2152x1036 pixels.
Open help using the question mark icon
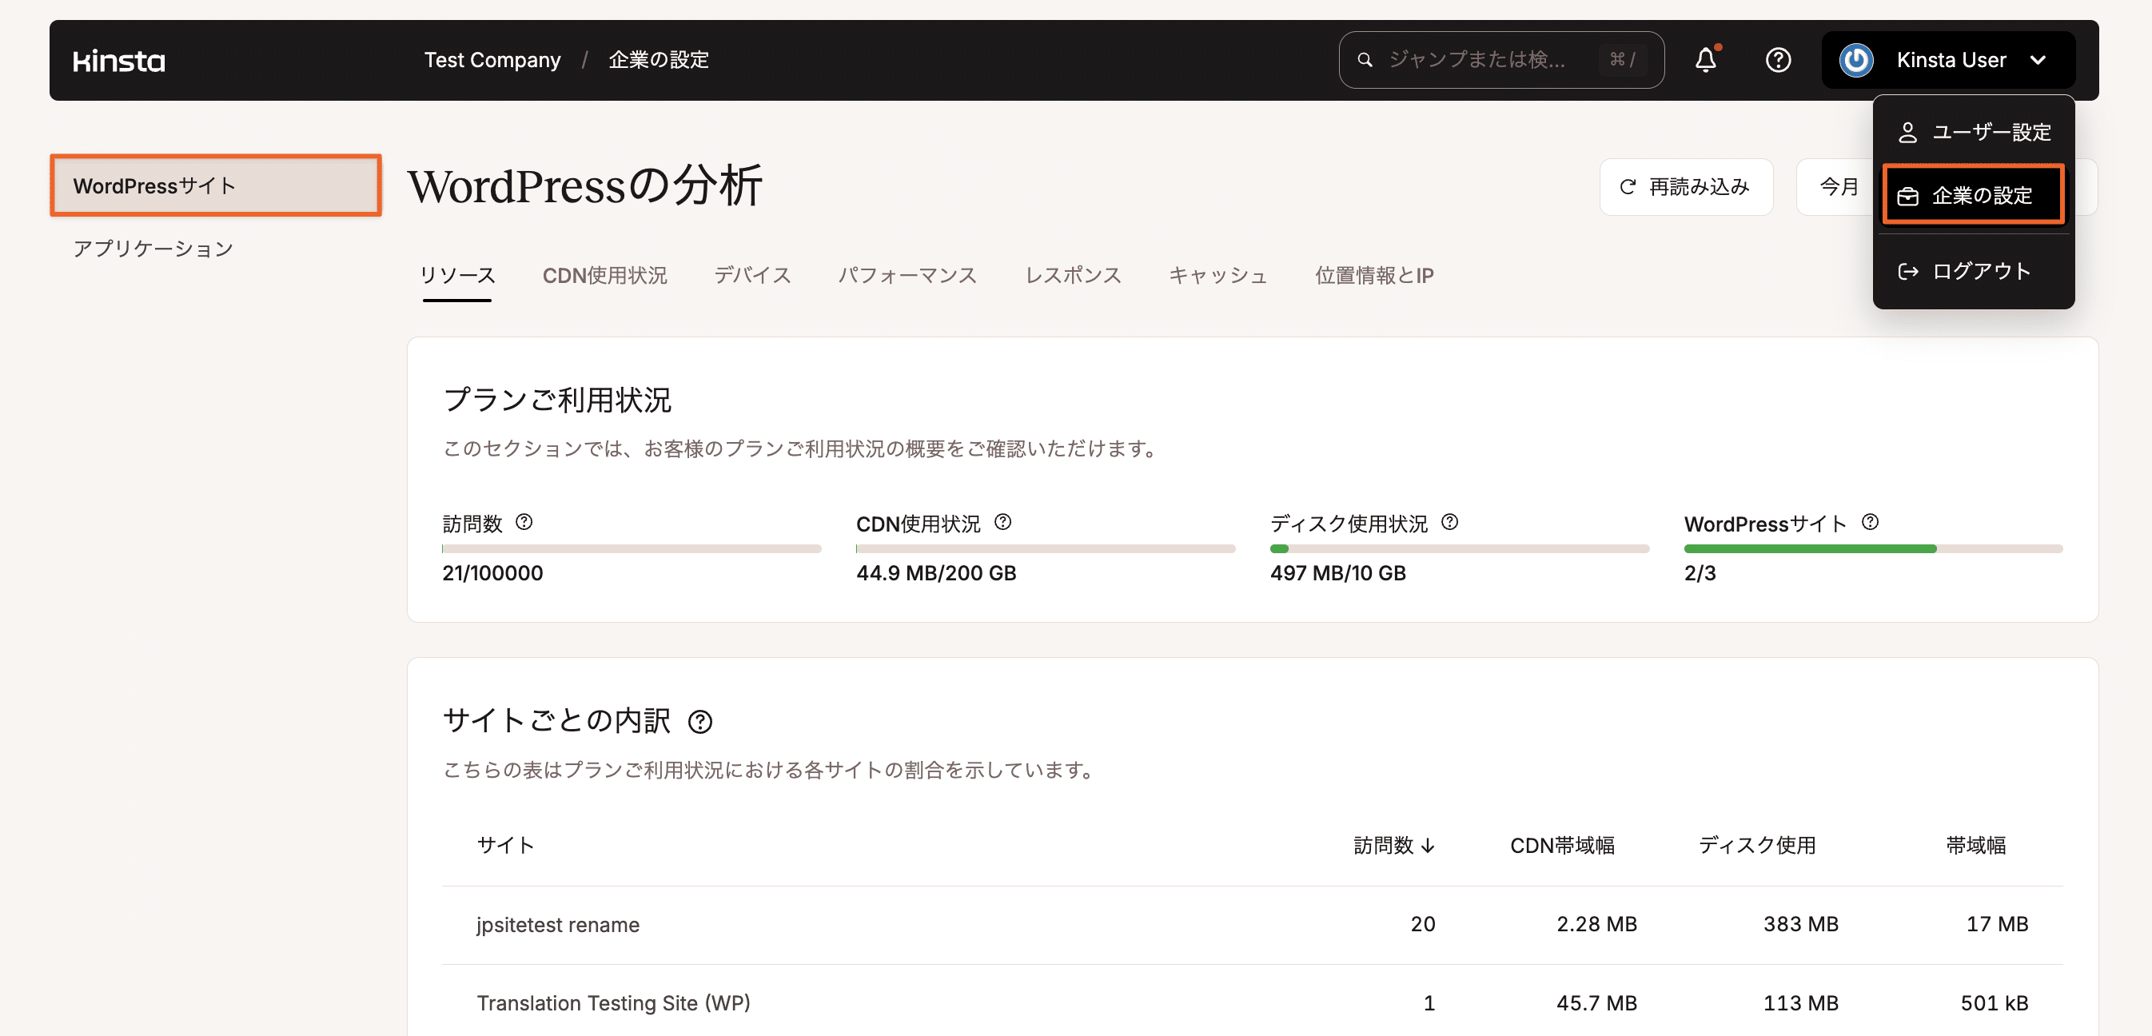point(1779,59)
